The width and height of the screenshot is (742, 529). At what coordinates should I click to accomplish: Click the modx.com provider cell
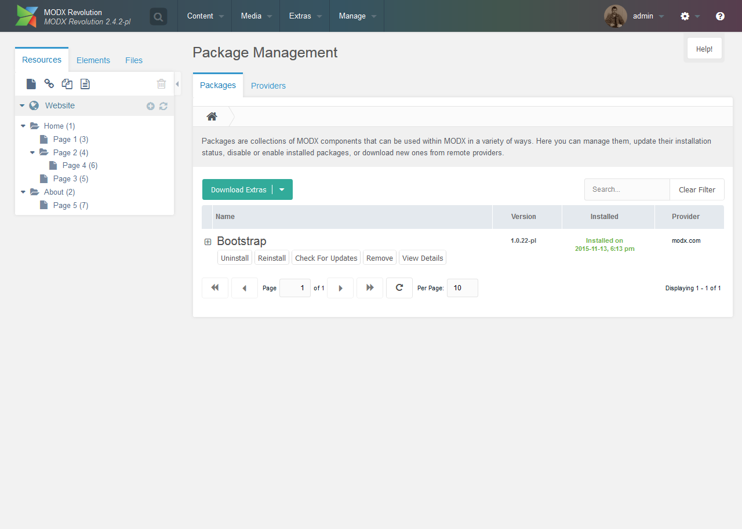(686, 240)
